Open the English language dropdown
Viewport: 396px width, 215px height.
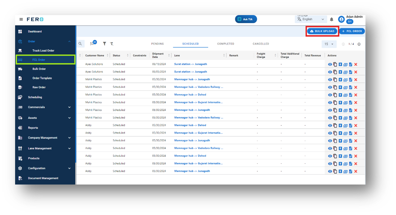311,19
